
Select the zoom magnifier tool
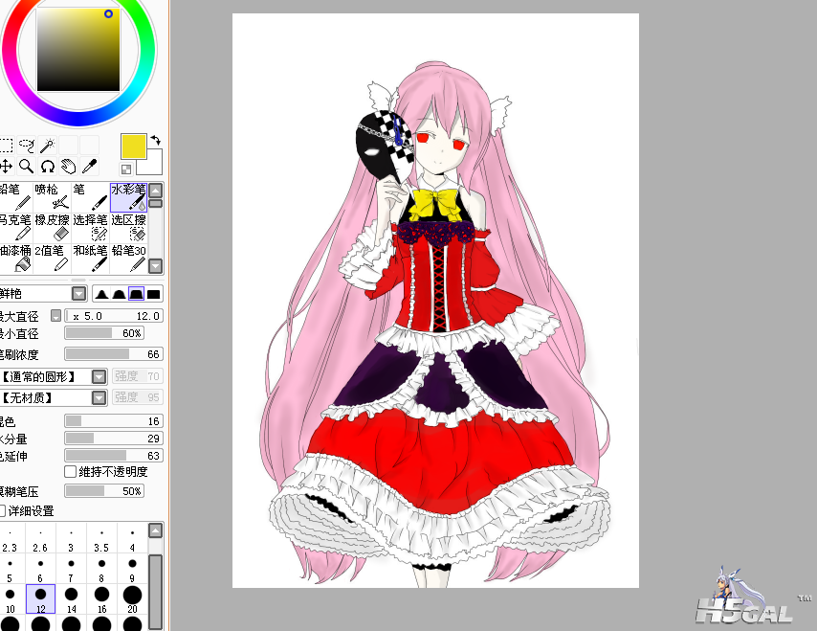(27, 167)
